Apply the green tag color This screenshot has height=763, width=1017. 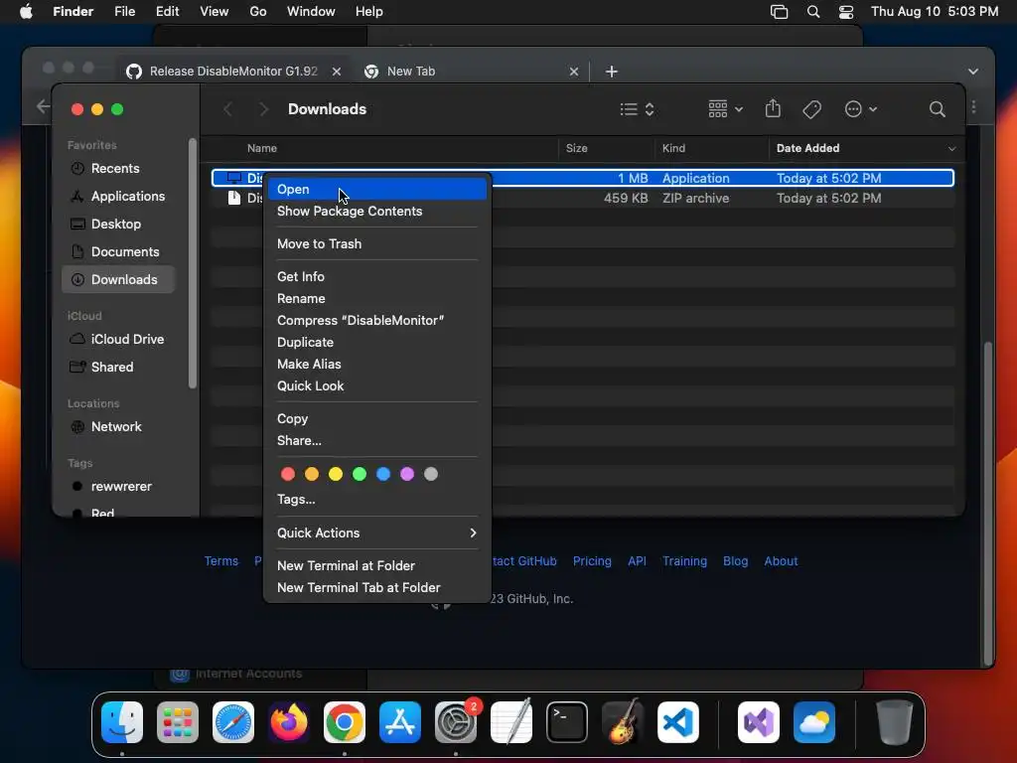click(360, 474)
